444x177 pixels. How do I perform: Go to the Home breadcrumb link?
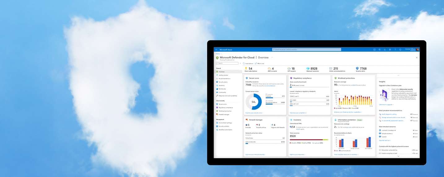pos(218,54)
